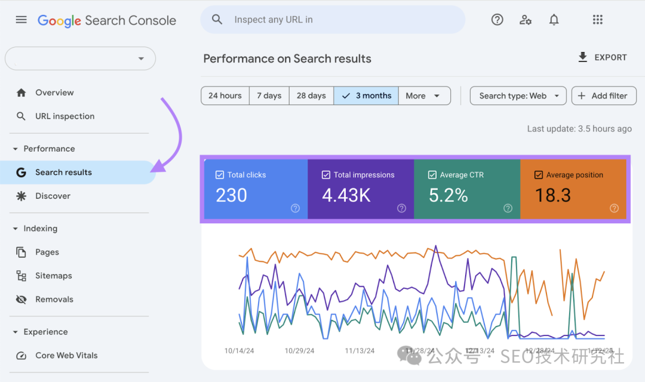Viewport: 645px width, 382px height.
Task: Click help icon on Total impressions card
Action: coord(401,208)
